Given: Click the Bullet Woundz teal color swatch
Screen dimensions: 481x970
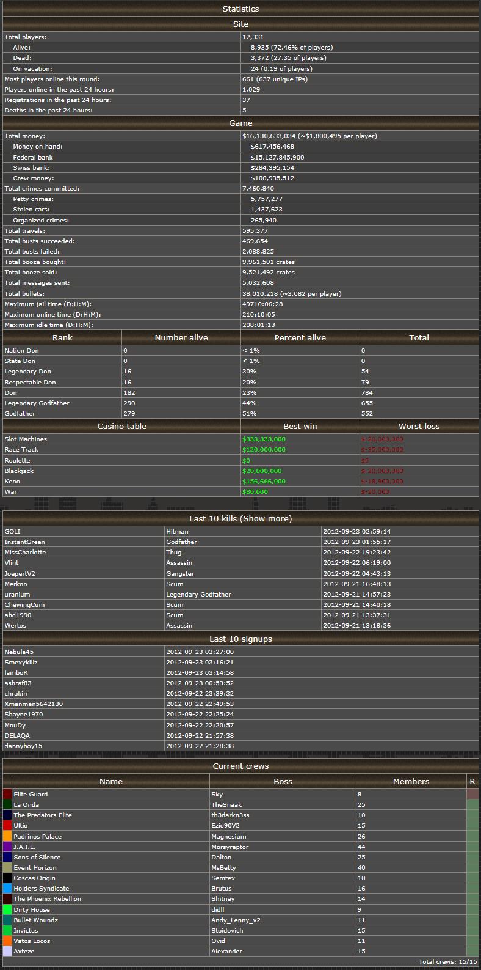Looking at the screenshot, I should [7, 920].
